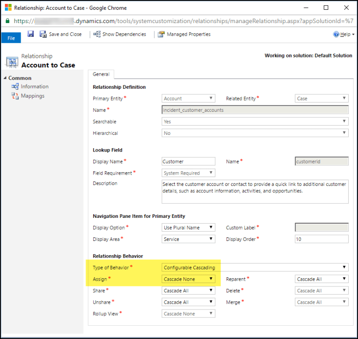The image size is (358, 339).
Task: Open Show Dependencies from the toolbar
Action: tap(120, 34)
